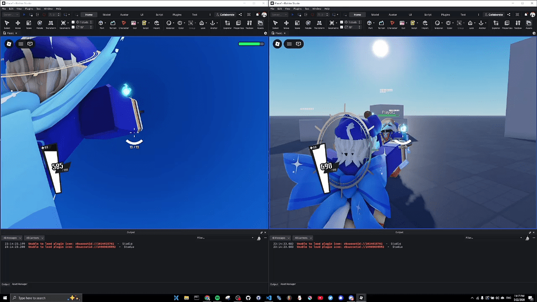Choose the Select tool in left Studio window
The height and width of the screenshot is (302, 537).
7,24
